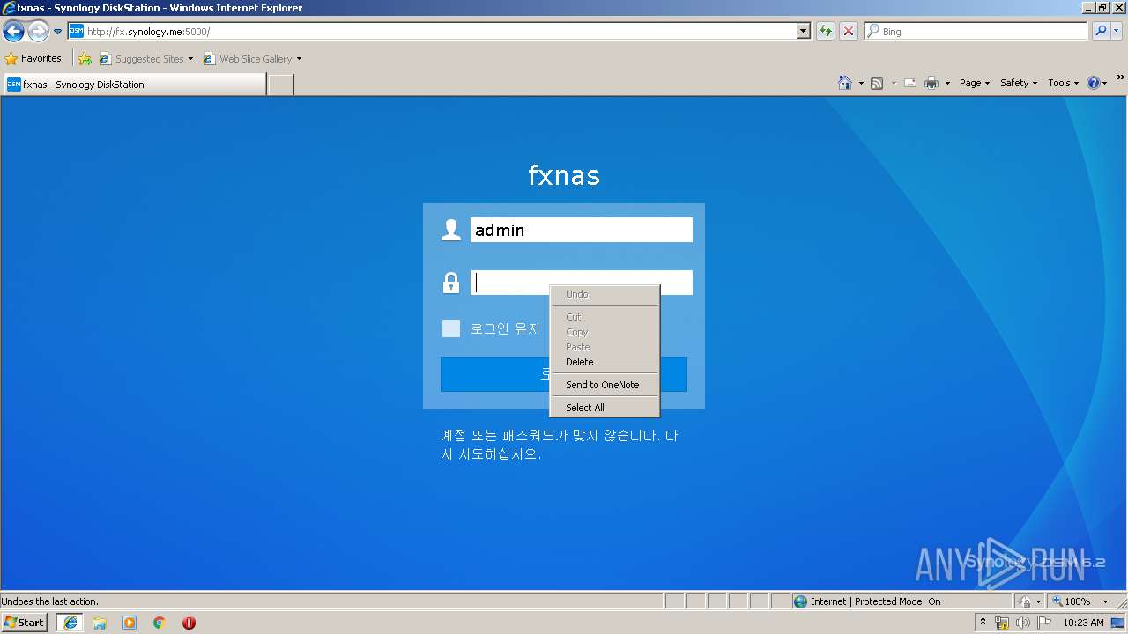Select the fxnas - Synology DiskStation tab
This screenshot has height=634, width=1128.
pyautogui.click(x=134, y=85)
